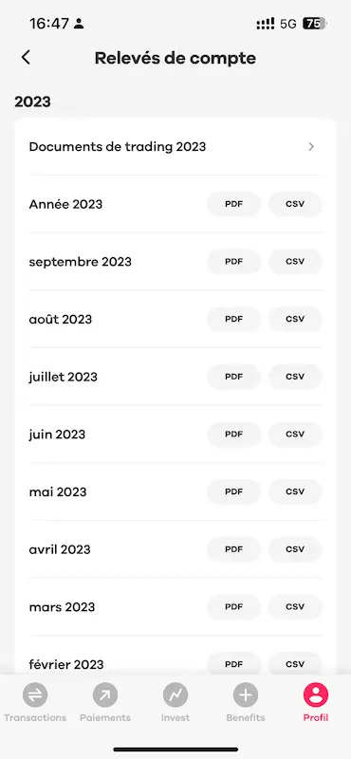This screenshot has height=759, width=351.
Task: Open the Benefits plus icon
Action: (246, 695)
